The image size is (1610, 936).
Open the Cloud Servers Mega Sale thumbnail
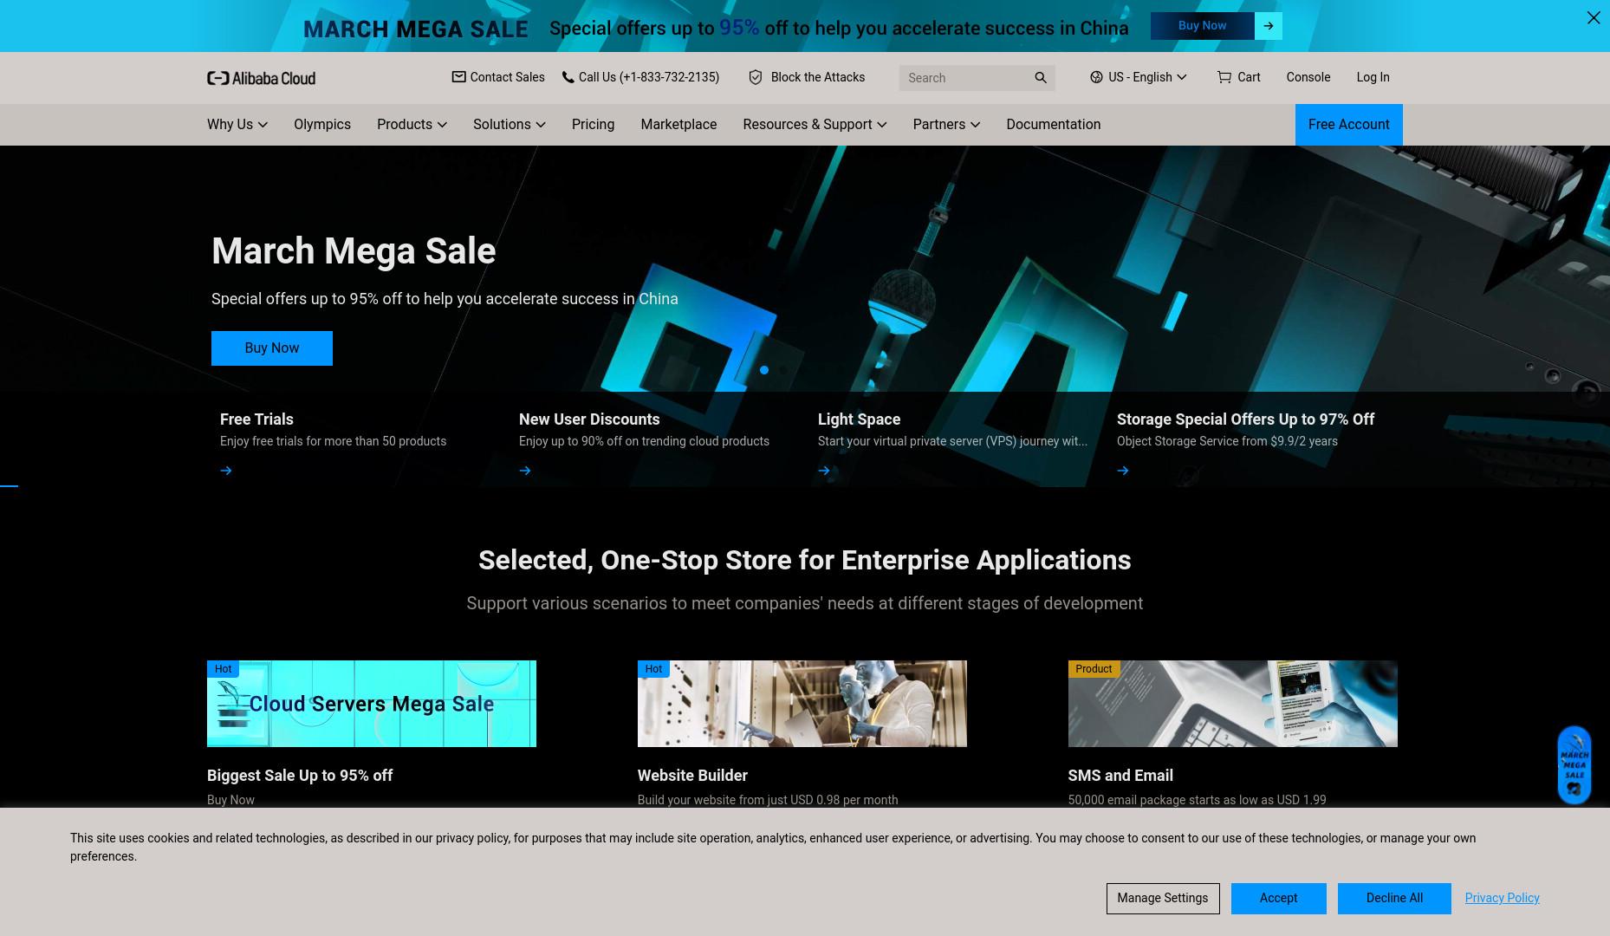tap(372, 704)
